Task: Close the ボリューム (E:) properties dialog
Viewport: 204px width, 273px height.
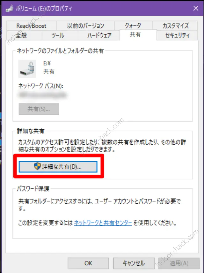Action: pos(196,8)
